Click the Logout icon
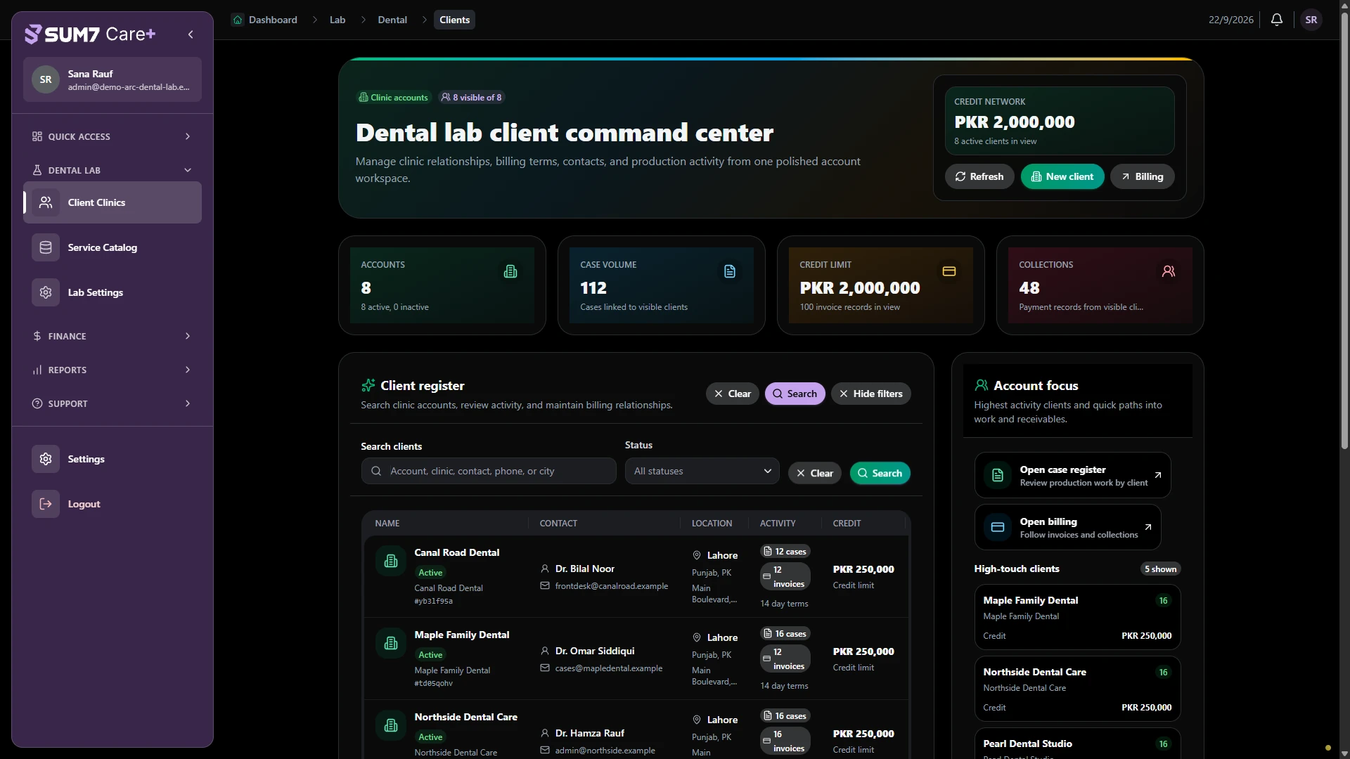 [x=46, y=504]
